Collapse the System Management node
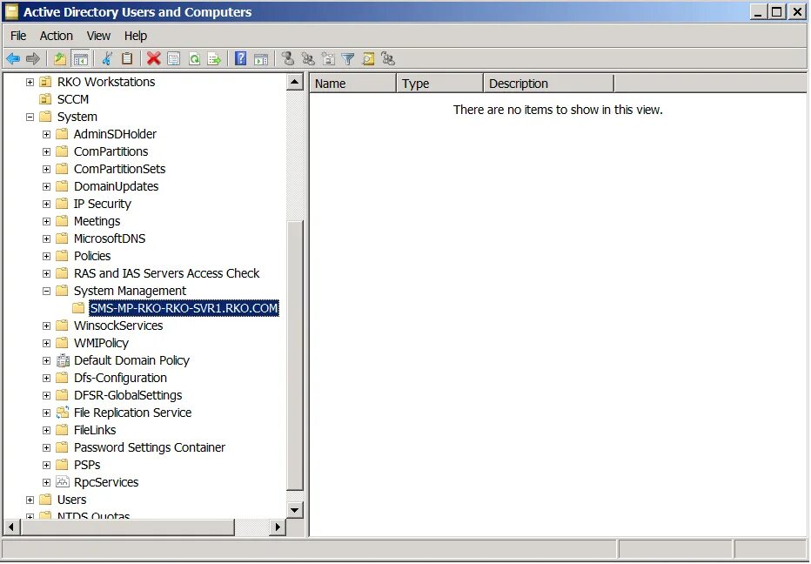The image size is (811, 564). pos(46,292)
